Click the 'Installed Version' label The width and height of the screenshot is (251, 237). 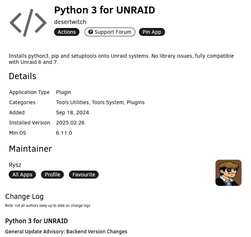click(30, 123)
